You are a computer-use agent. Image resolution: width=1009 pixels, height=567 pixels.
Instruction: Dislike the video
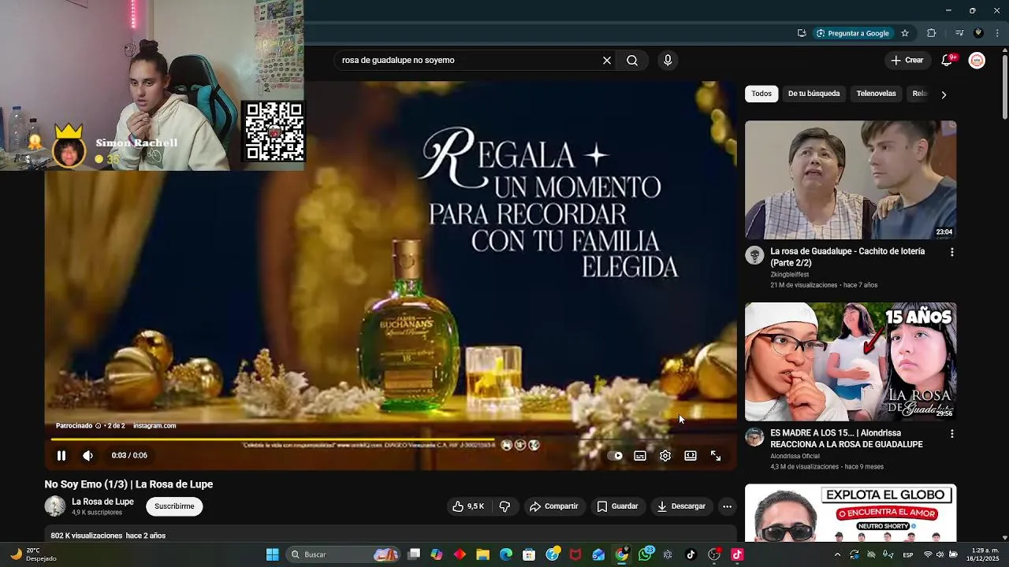[x=504, y=506]
